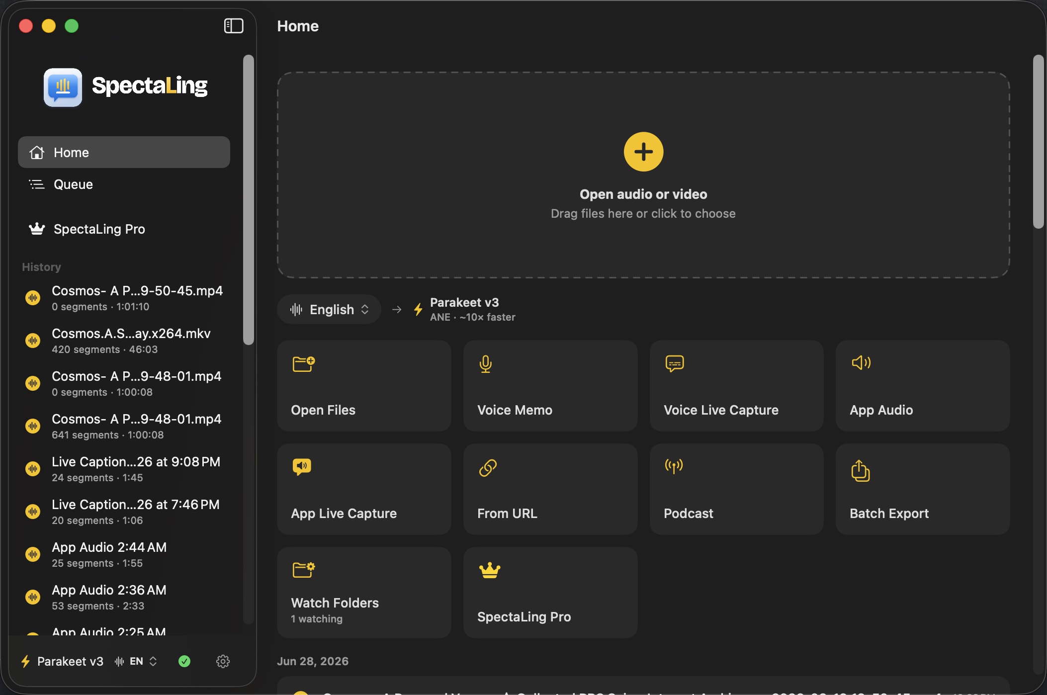The image size is (1047, 695).
Task: Click the App Audio speaker icon
Action: [x=861, y=363]
